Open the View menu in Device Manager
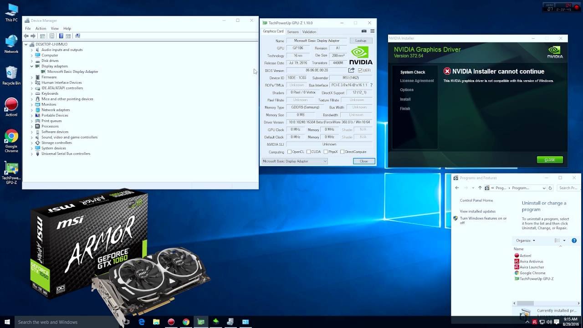 pos(55,29)
